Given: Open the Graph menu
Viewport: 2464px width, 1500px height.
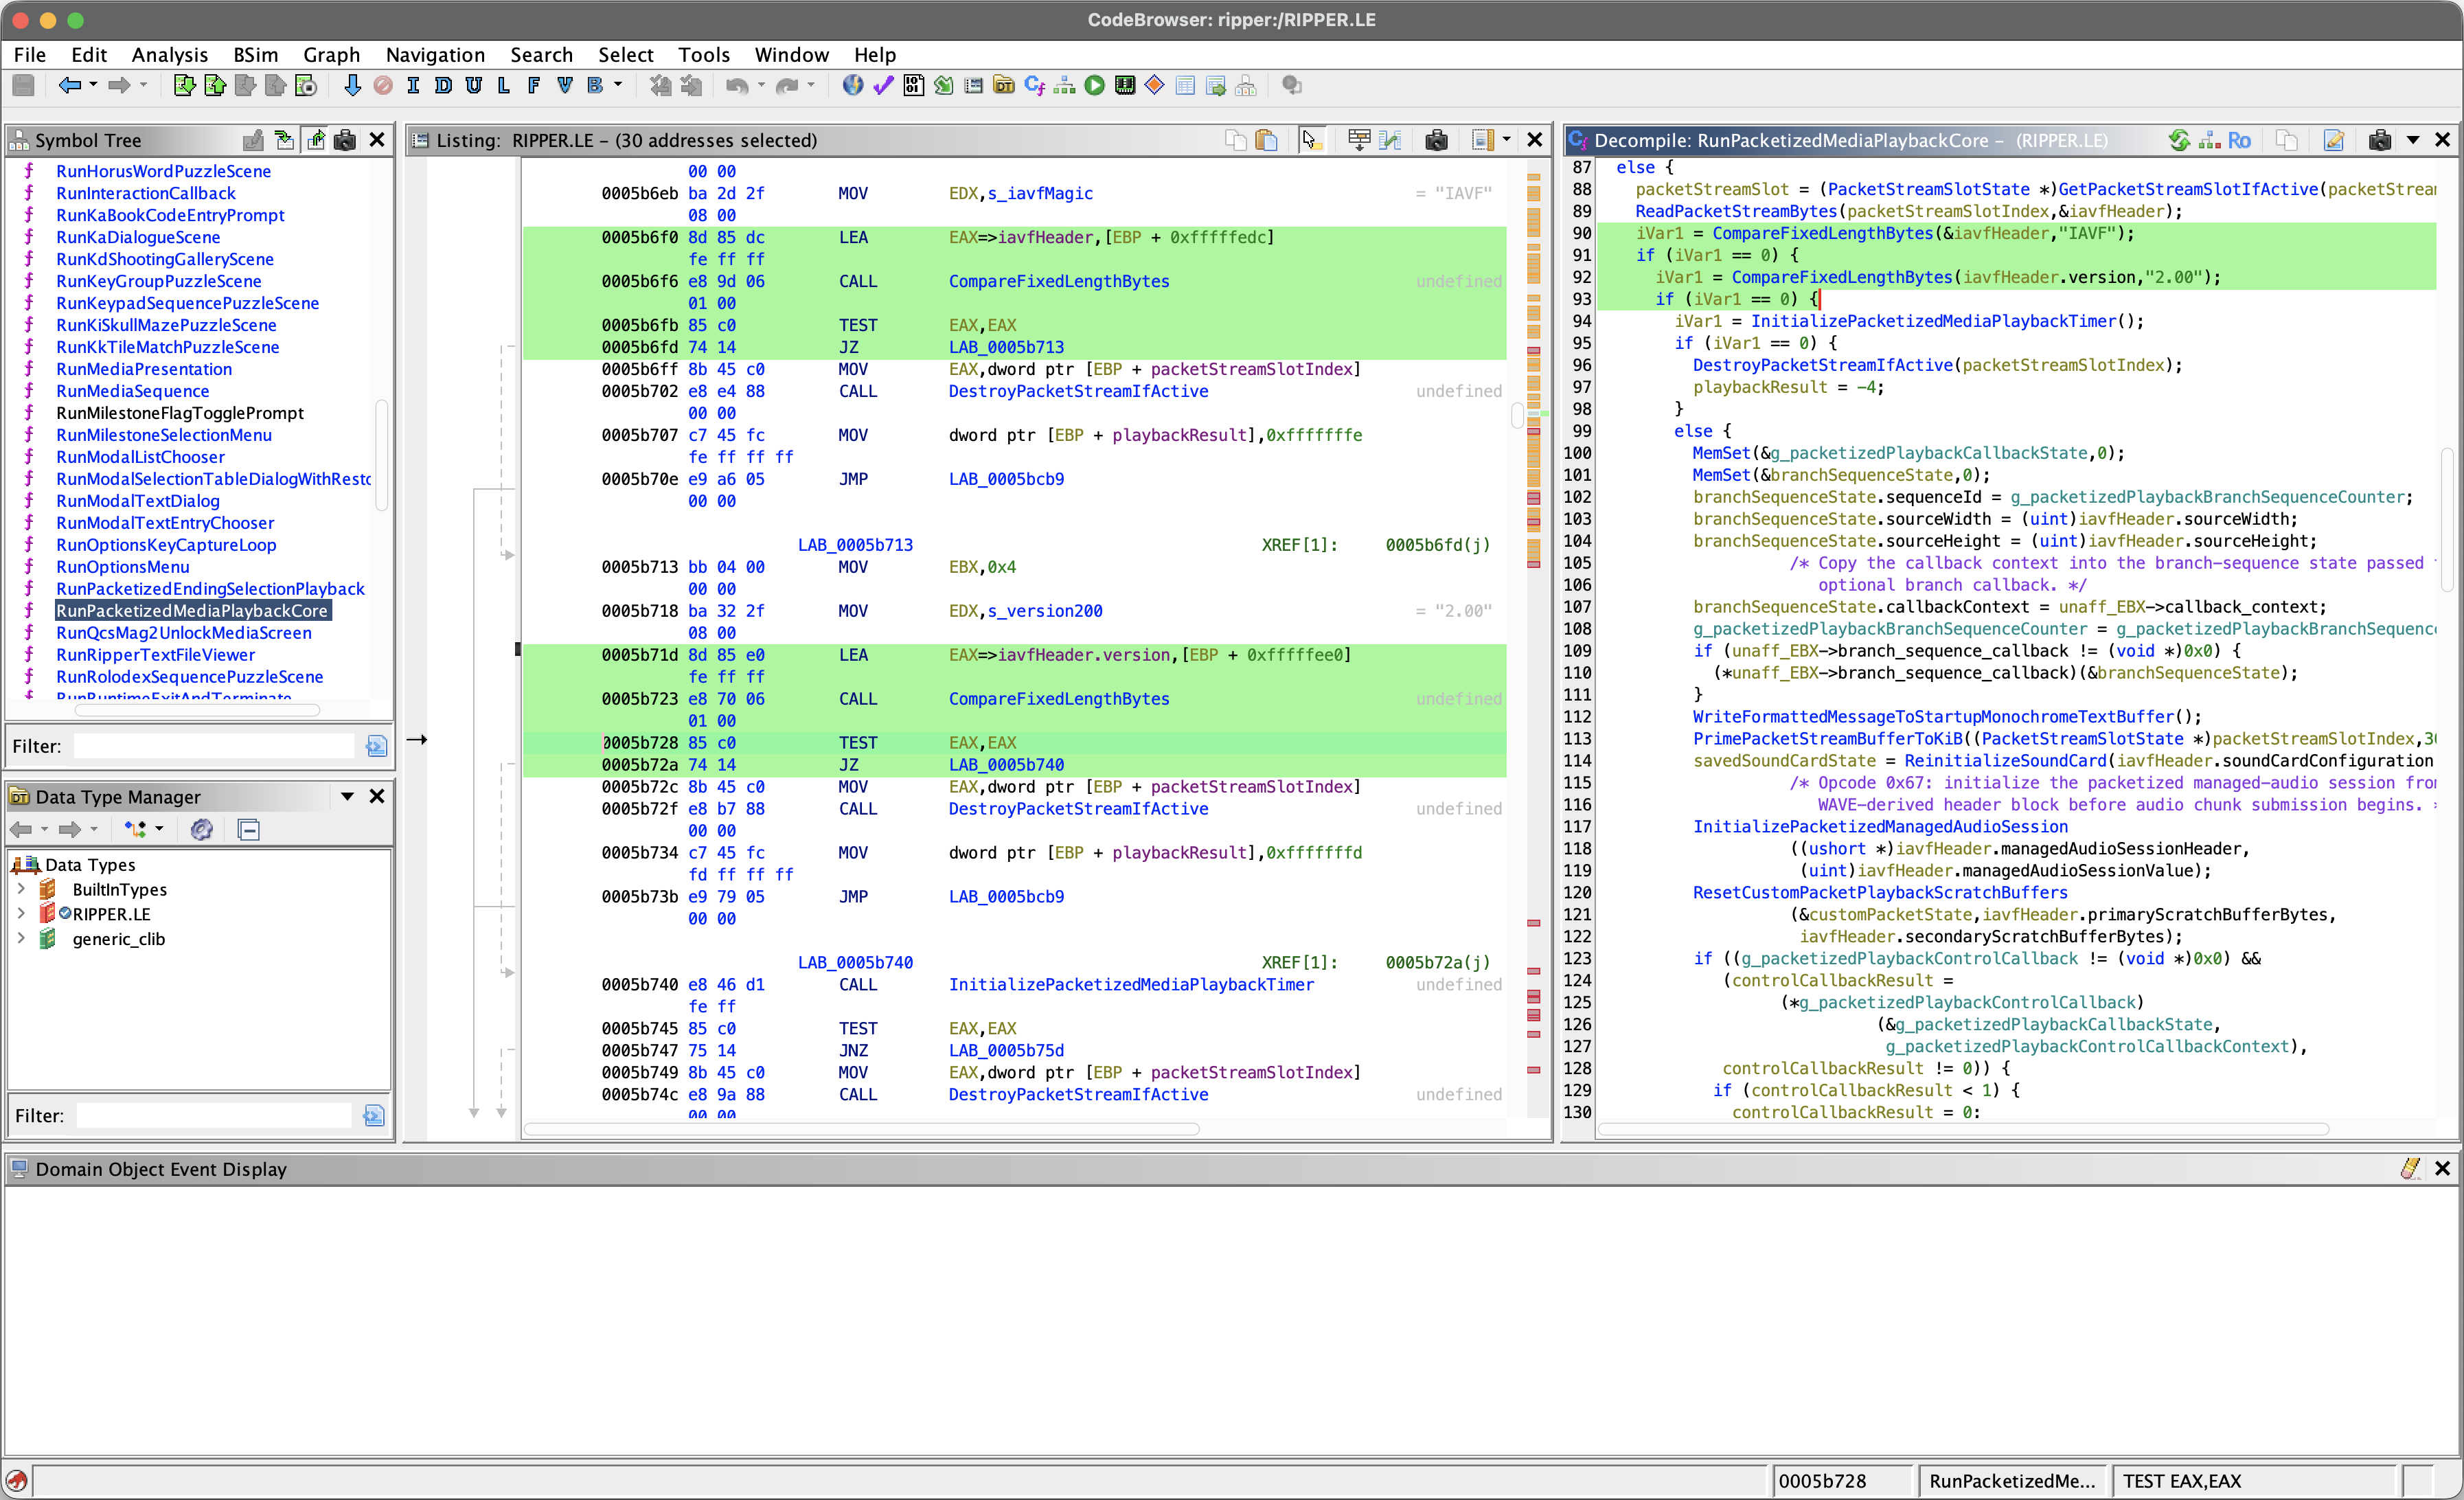Looking at the screenshot, I should [331, 55].
